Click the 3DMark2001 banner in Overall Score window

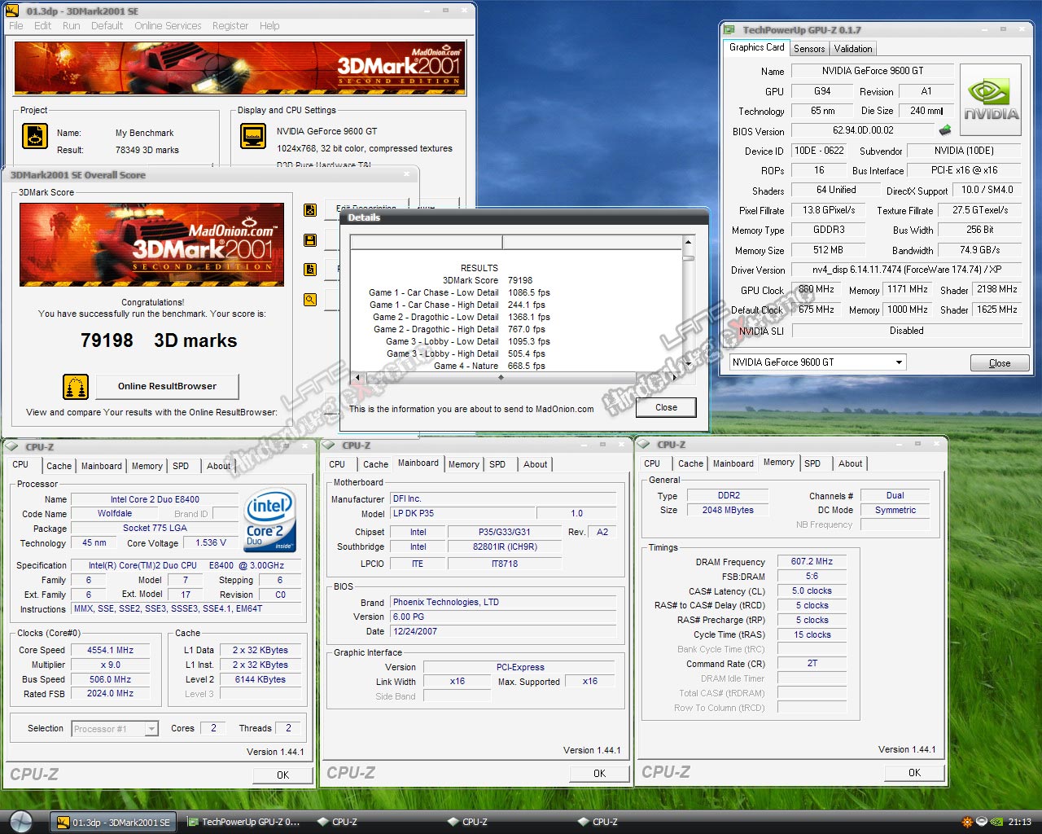click(152, 244)
